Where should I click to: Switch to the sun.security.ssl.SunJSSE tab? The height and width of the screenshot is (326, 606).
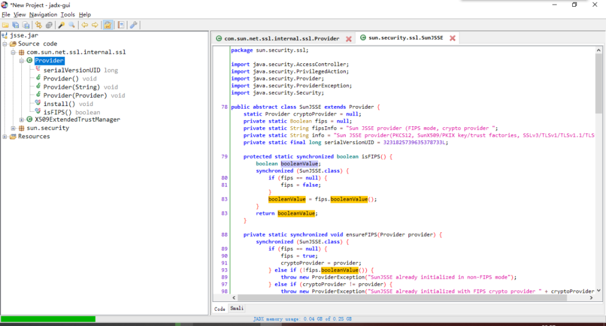(x=406, y=38)
